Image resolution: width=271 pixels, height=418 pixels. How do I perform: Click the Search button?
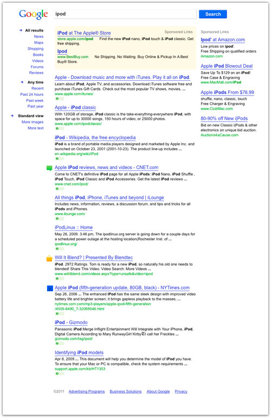(x=213, y=14)
